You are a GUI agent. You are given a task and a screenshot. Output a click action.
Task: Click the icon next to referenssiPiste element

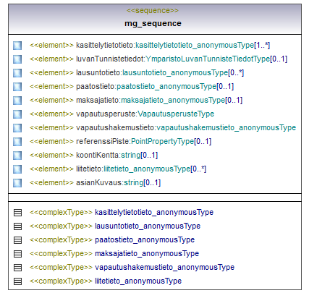(x=17, y=142)
